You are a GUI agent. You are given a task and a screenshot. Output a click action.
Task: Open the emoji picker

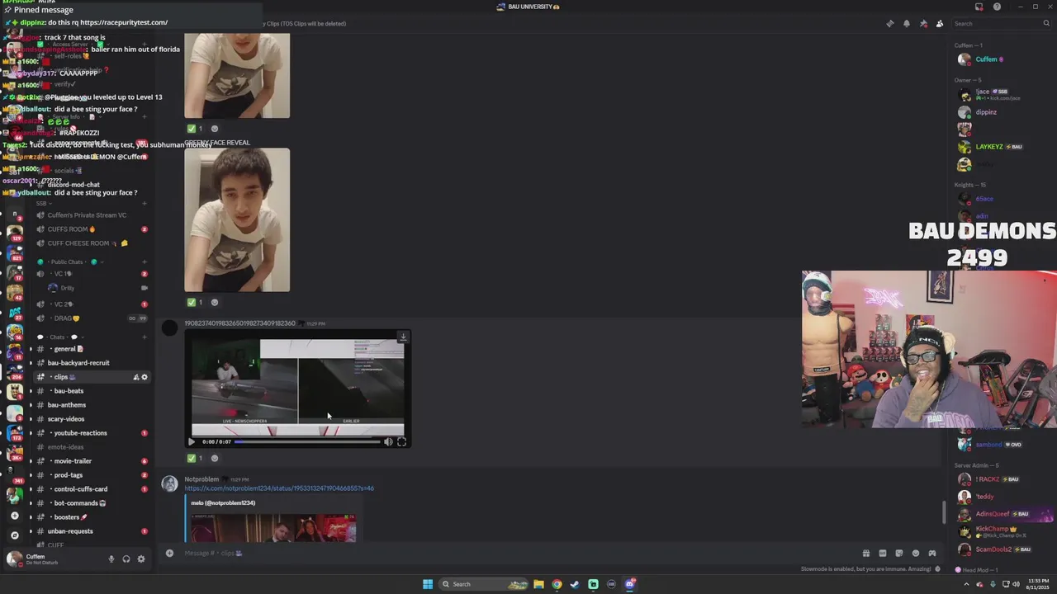pyautogui.click(x=915, y=553)
